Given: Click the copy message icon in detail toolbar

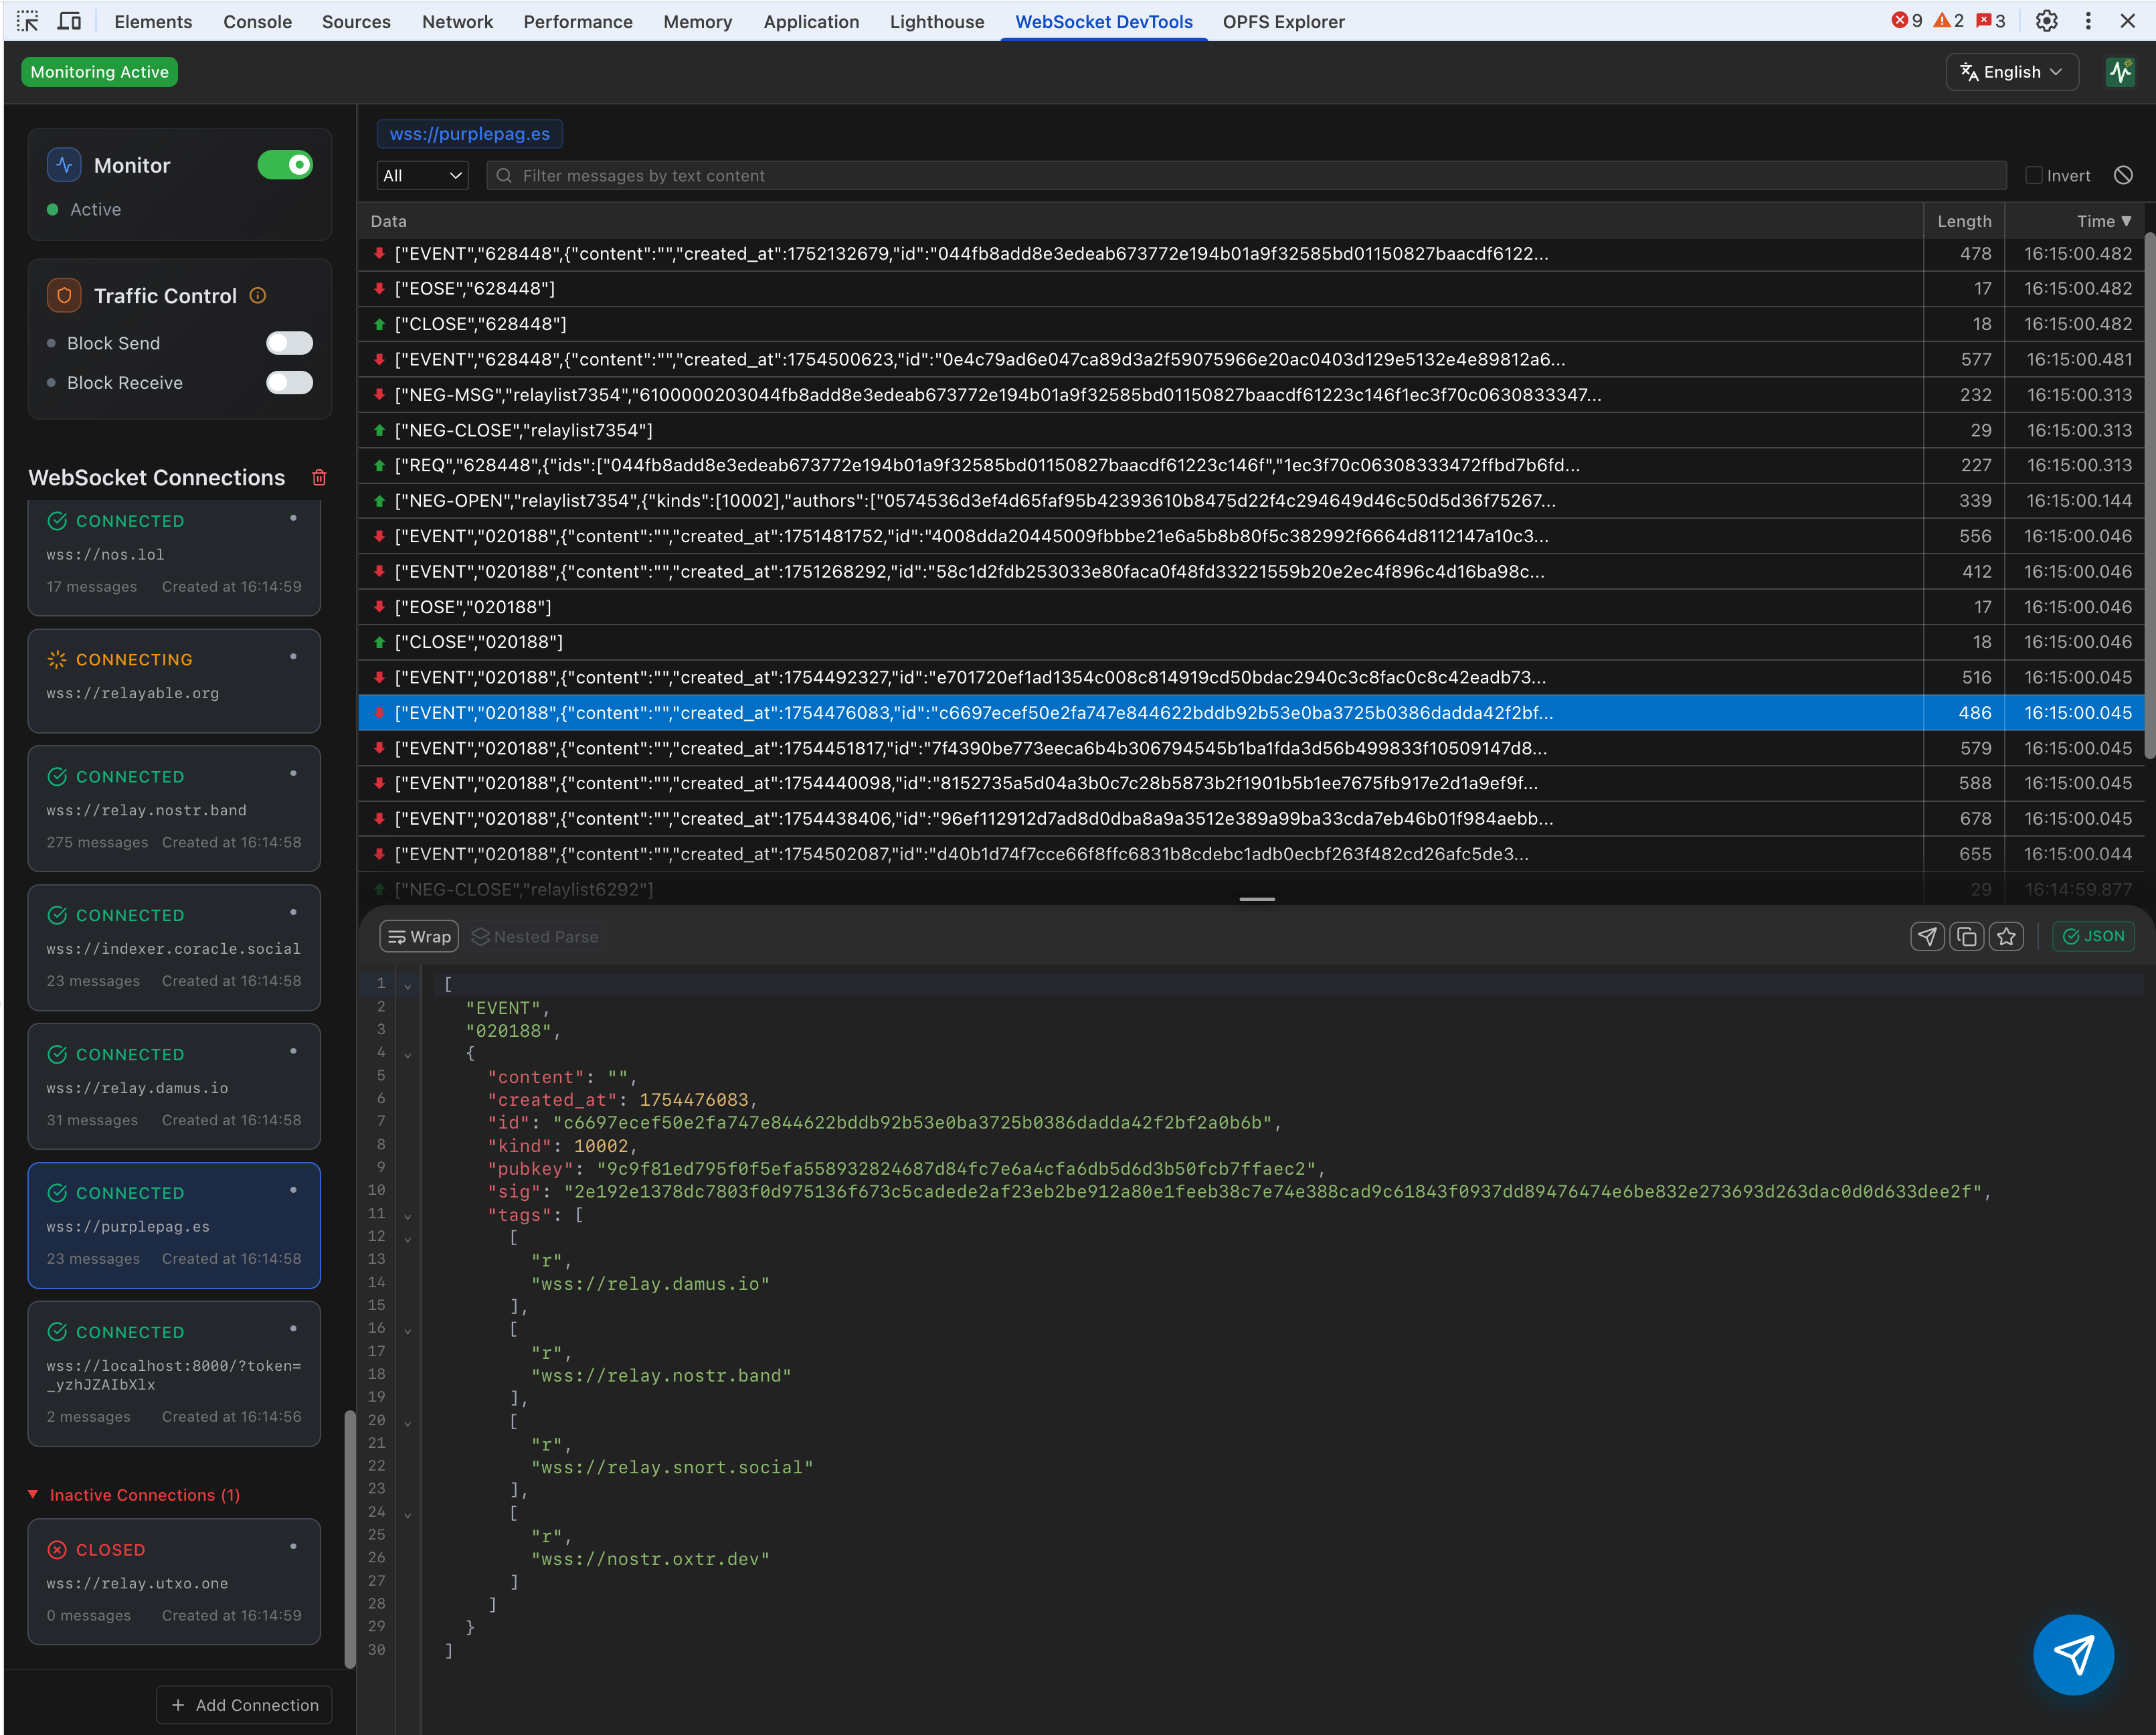Looking at the screenshot, I should [x=1966, y=936].
